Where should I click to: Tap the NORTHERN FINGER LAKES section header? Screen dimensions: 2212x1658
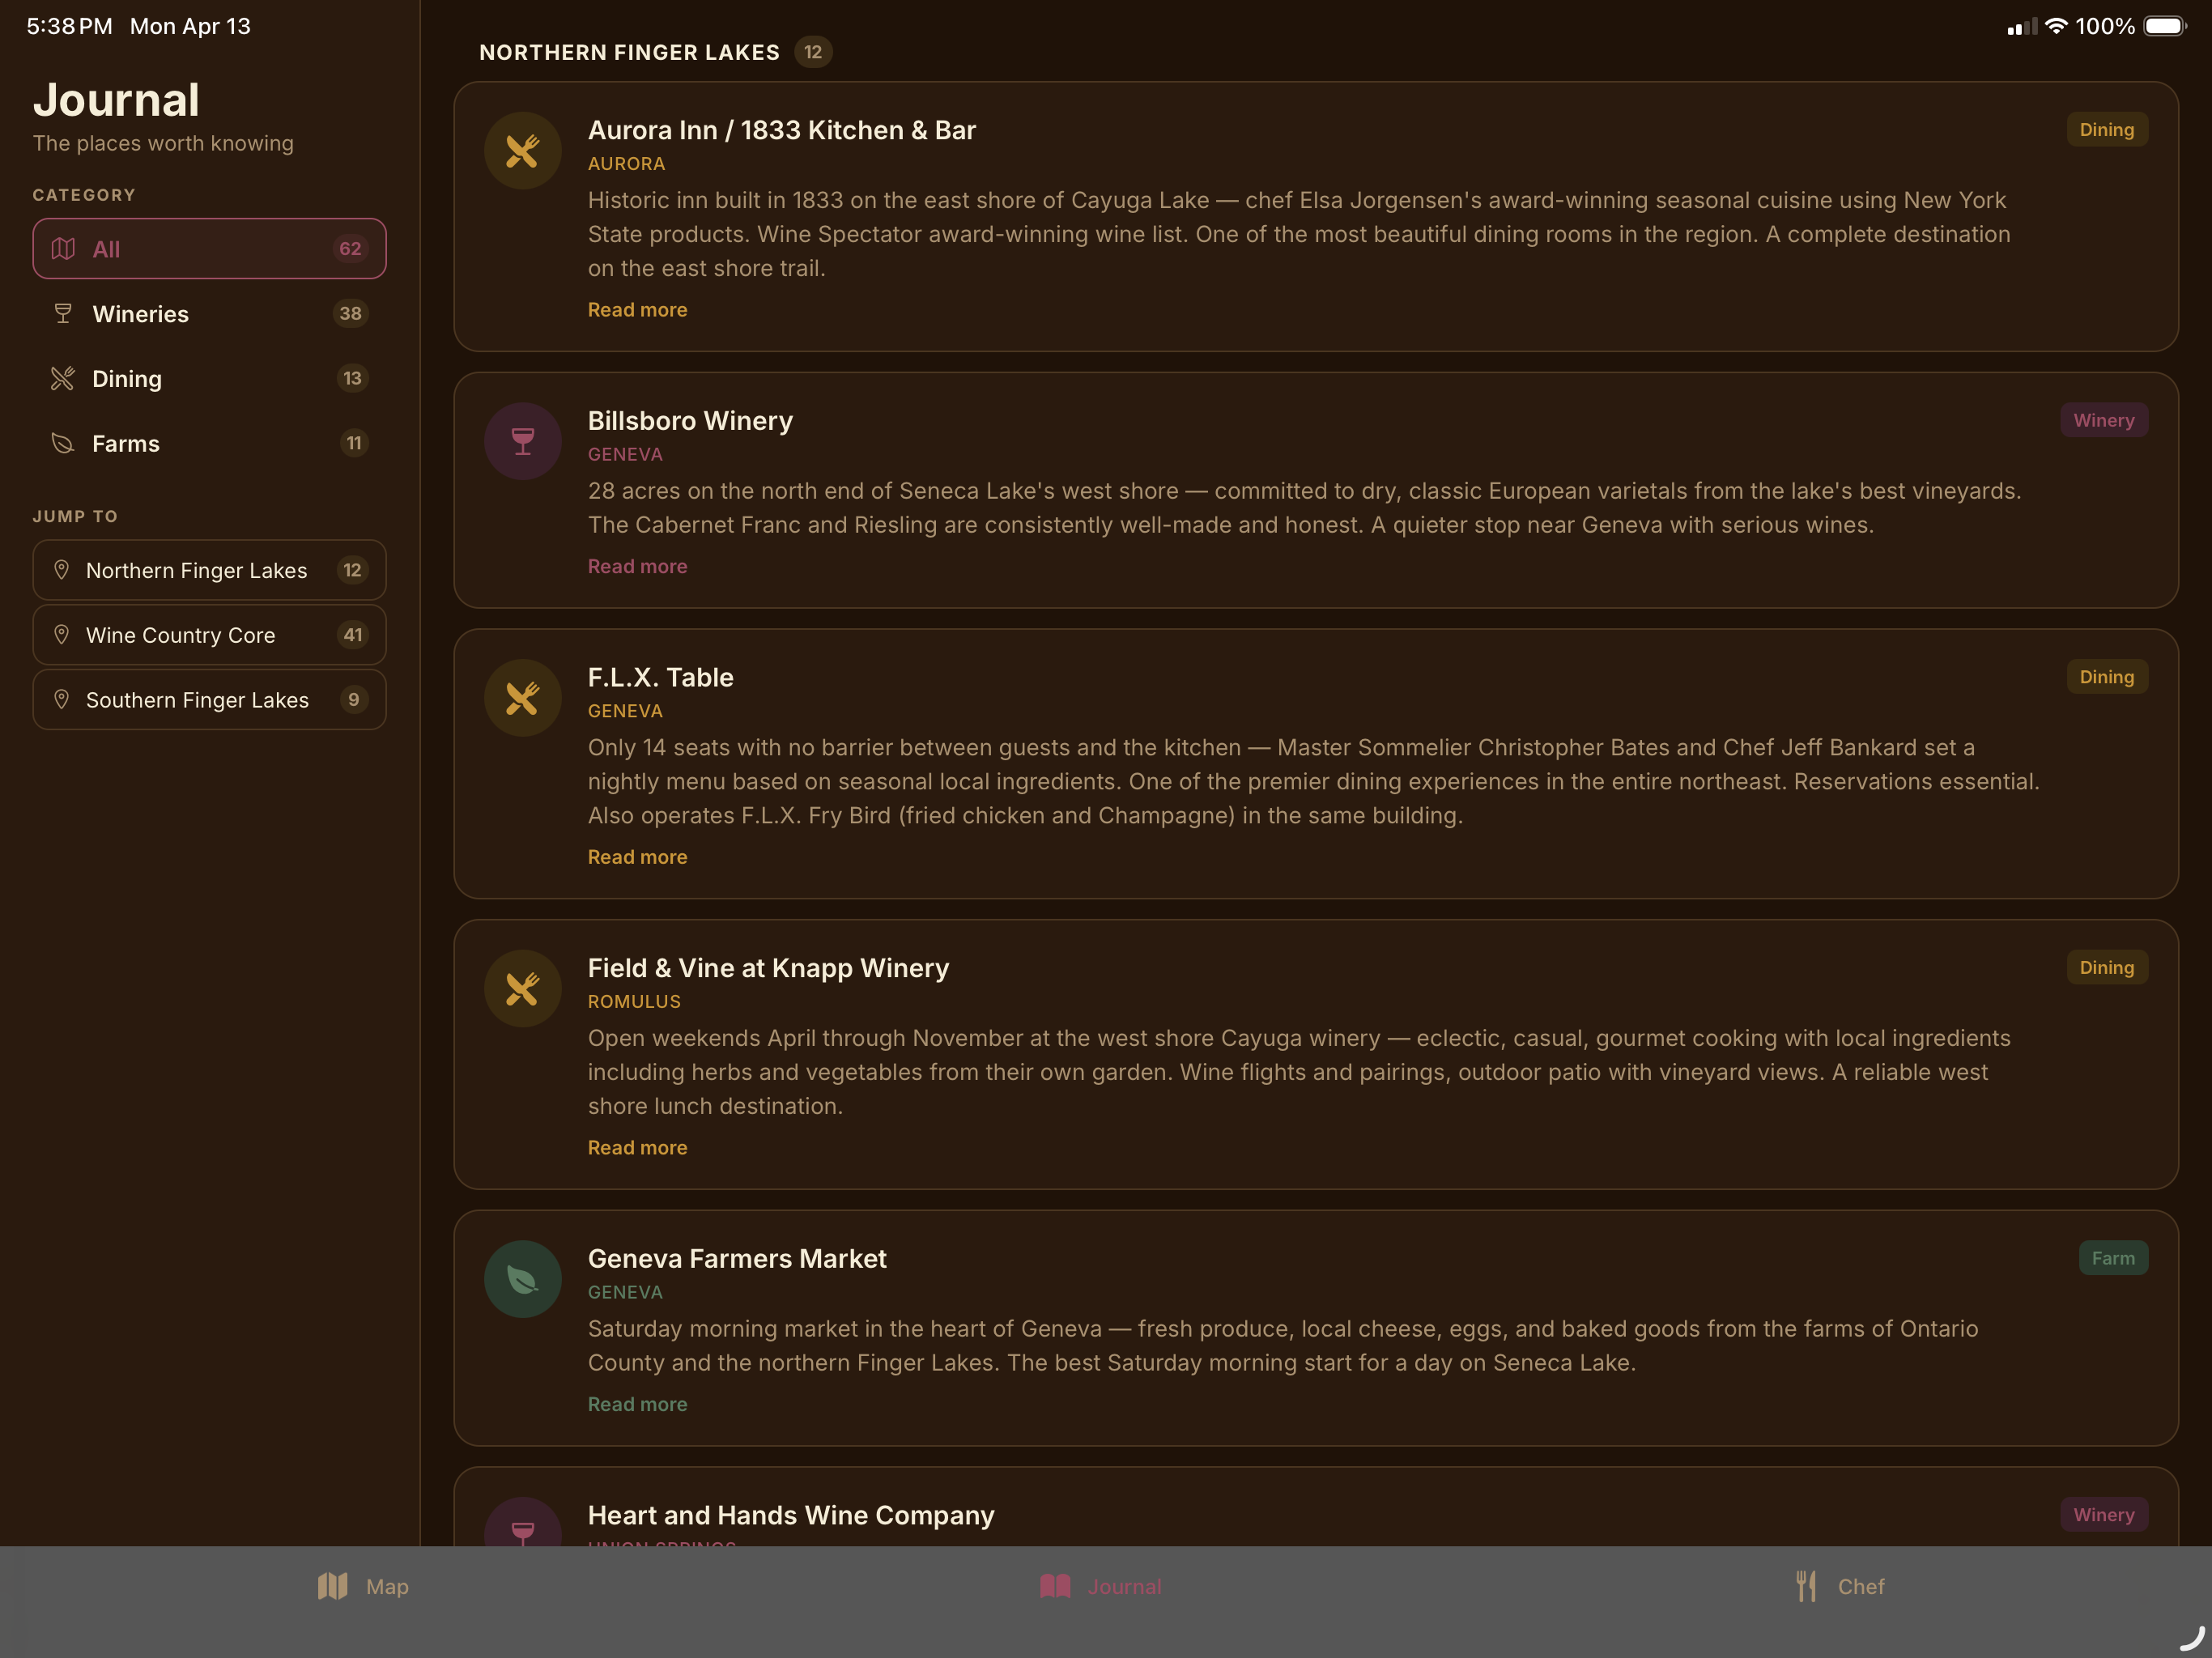[x=629, y=52]
